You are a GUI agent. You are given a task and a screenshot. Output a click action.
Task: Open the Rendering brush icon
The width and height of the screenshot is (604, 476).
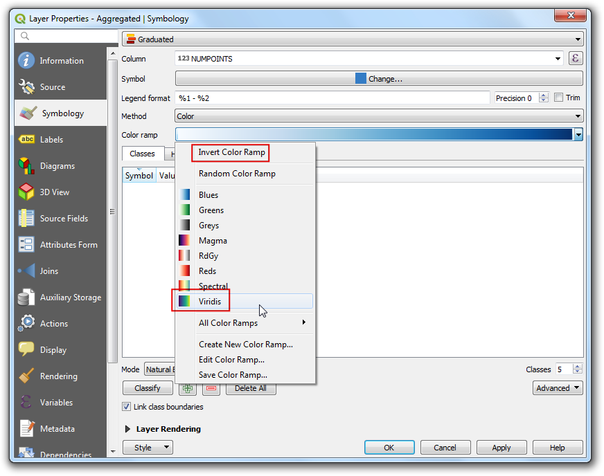26,376
